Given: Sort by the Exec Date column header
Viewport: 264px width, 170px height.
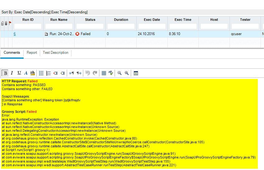Looking at the screenshot, I should coord(152,20).
